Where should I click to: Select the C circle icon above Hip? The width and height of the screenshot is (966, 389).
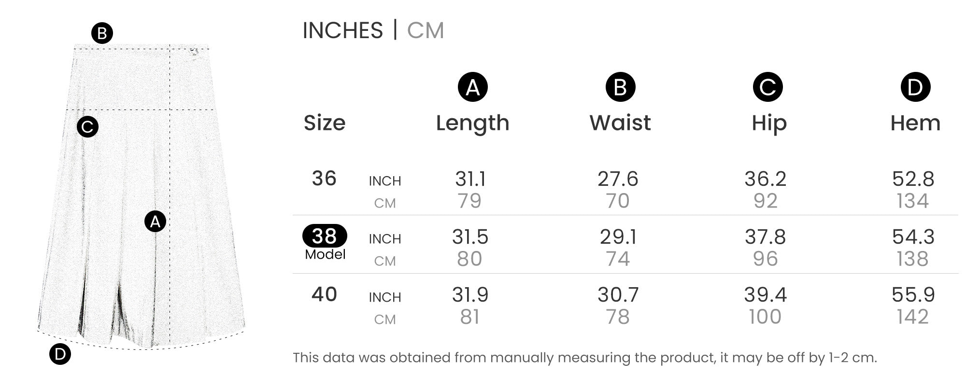tap(767, 87)
